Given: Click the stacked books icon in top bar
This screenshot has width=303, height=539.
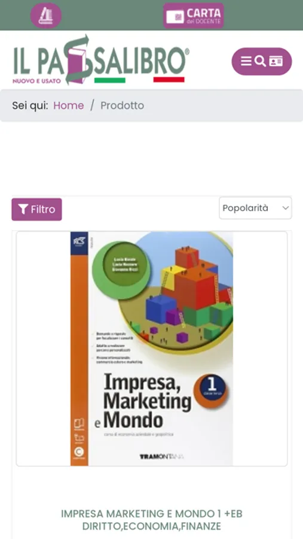Looking at the screenshot, I should click(x=46, y=16).
